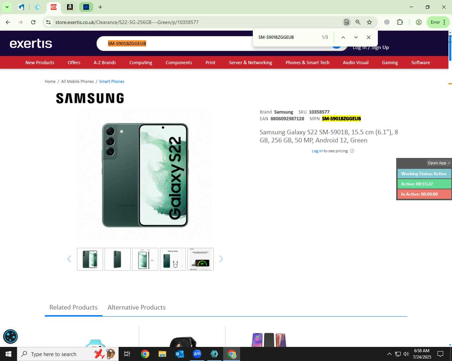The image size is (452, 361).
Task: Switch to Alternative Products tab
Action: pyautogui.click(x=137, y=307)
